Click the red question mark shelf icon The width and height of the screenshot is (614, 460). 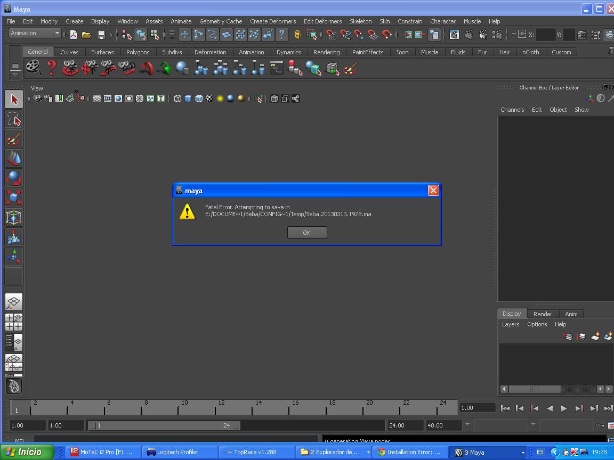51,68
